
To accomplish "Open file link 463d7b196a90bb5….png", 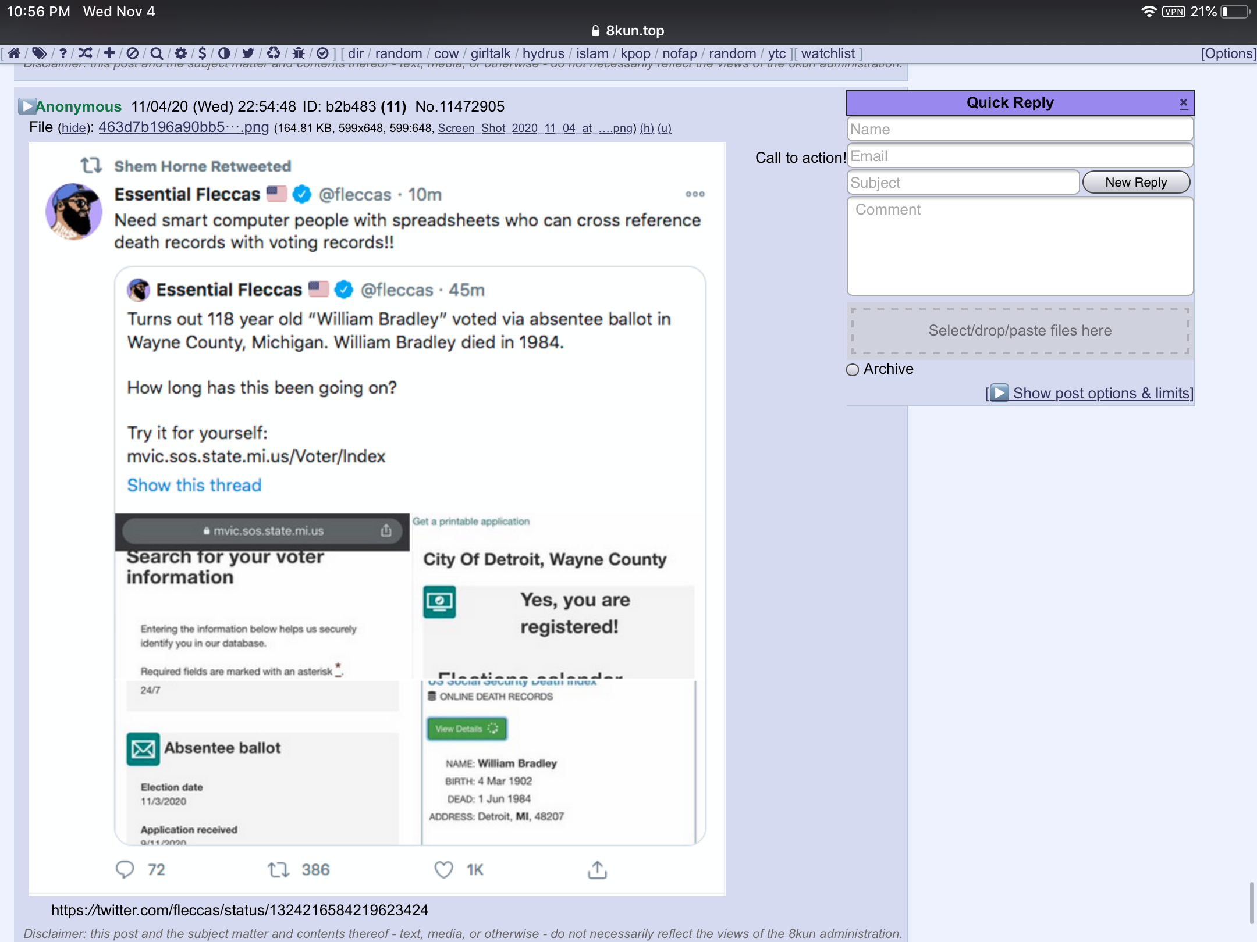I will [x=184, y=127].
